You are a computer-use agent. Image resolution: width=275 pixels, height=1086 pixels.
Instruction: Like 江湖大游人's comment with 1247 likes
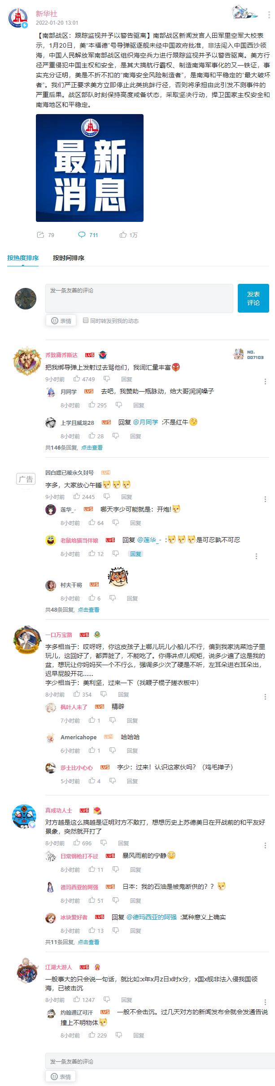pyautogui.click(x=77, y=1000)
